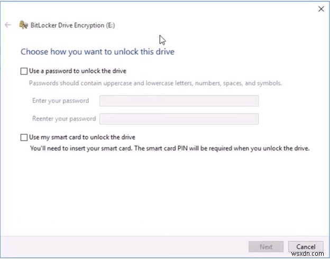
Task: Click the 'Enter your password' label
Action: point(60,101)
